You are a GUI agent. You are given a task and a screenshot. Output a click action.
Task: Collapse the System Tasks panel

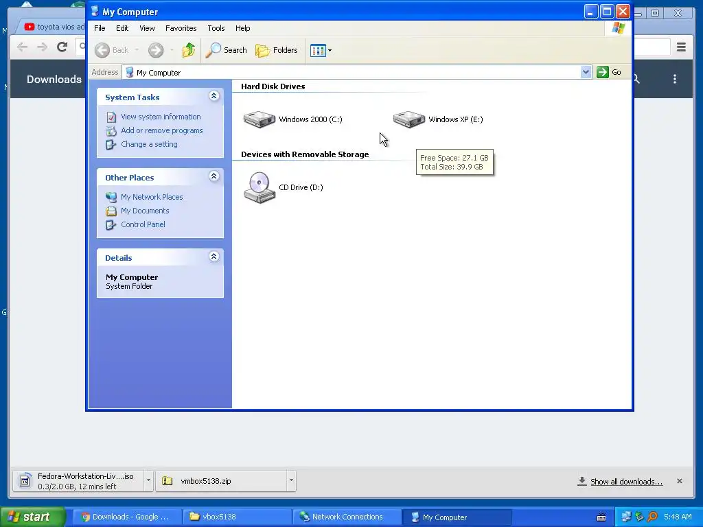[x=214, y=96]
